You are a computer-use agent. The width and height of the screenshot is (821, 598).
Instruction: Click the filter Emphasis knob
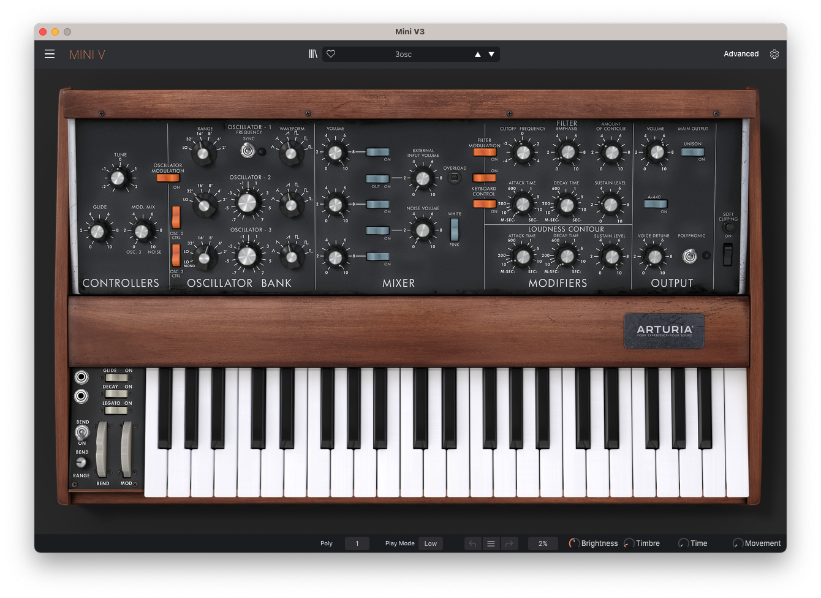click(567, 152)
